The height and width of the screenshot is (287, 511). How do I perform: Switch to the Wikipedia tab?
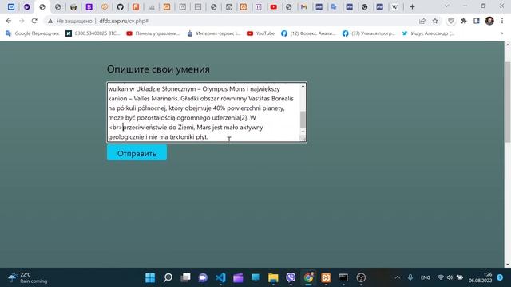tap(394, 7)
